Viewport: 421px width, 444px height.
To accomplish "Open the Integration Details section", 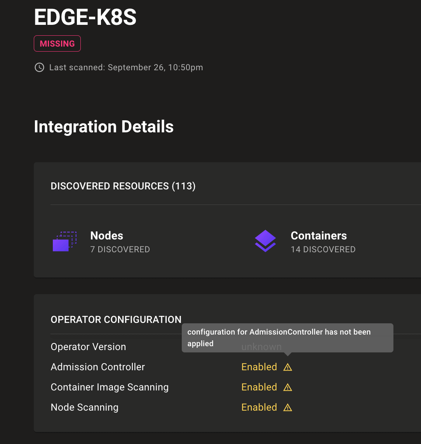I will pyautogui.click(x=103, y=127).
